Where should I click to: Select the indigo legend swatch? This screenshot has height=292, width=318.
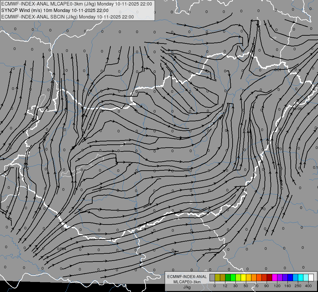[x=285, y=277]
